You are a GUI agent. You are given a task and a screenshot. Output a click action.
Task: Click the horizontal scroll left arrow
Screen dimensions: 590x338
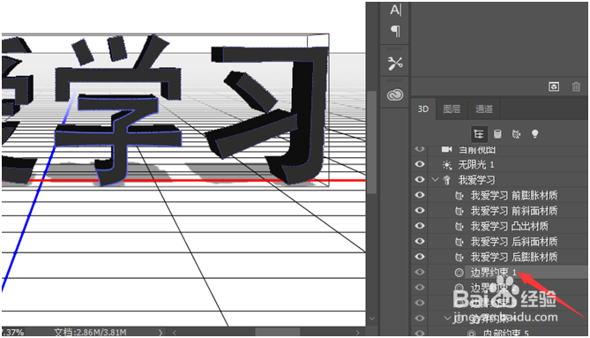tap(175, 333)
